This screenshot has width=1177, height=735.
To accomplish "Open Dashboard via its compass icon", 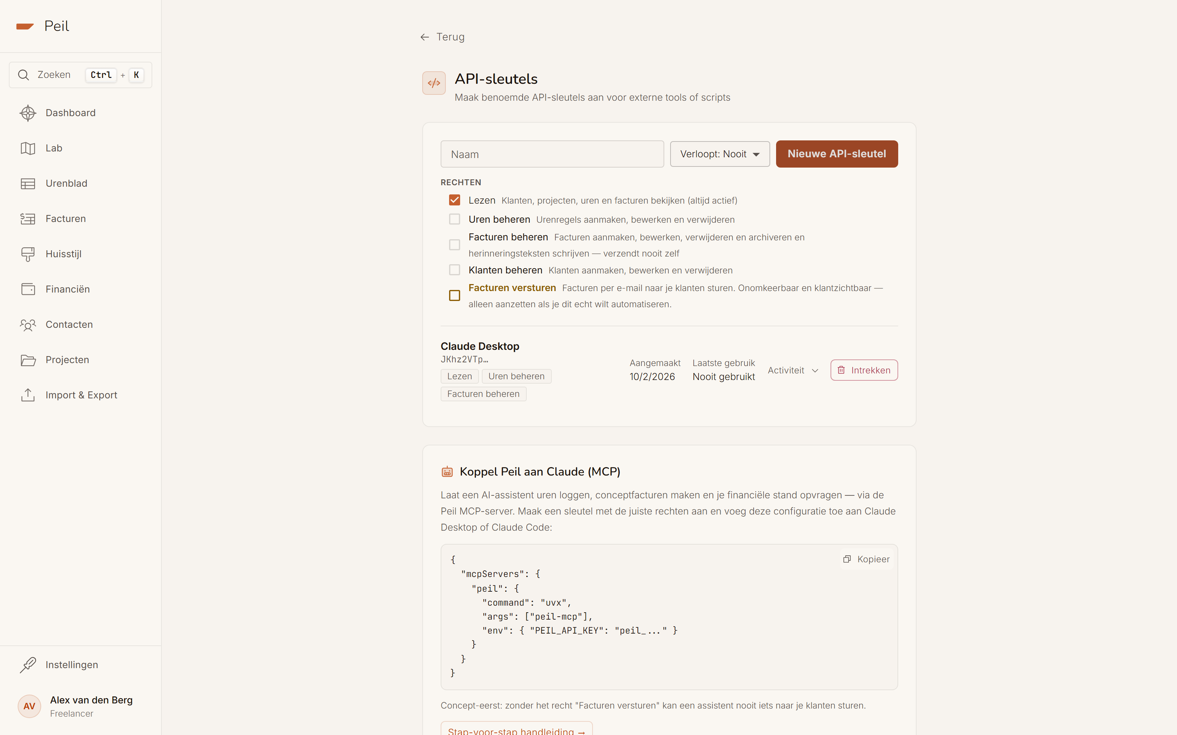I will coord(28,113).
